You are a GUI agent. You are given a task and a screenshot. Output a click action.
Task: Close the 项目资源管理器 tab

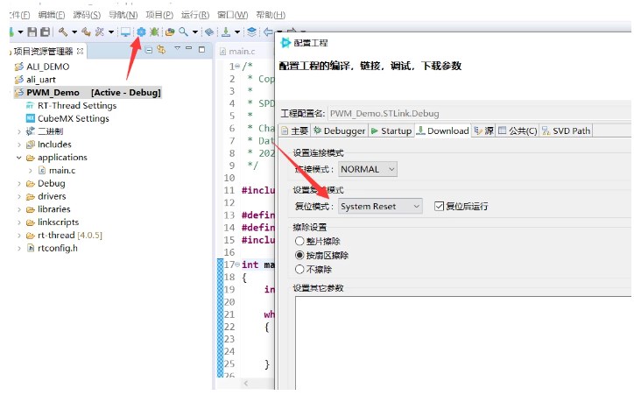pyautogui.click(x=80, y=51)
